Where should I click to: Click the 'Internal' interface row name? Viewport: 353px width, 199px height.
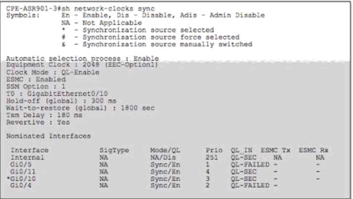(x=28, y=157)
